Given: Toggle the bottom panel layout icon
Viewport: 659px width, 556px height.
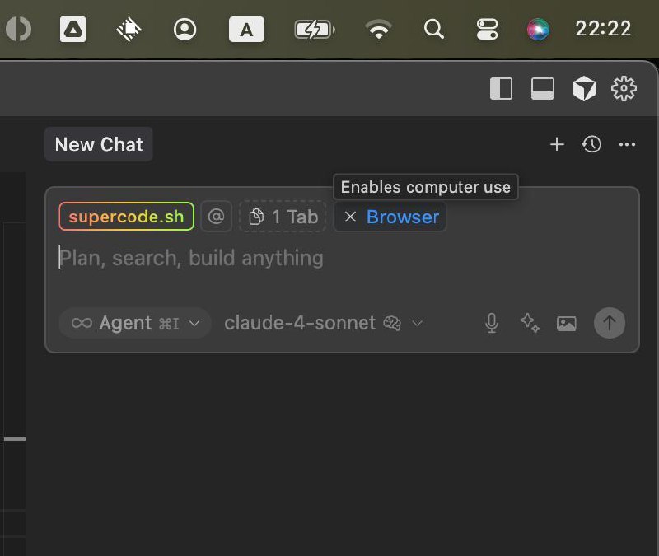Looking at the screenshot, I should coord(542,88).
